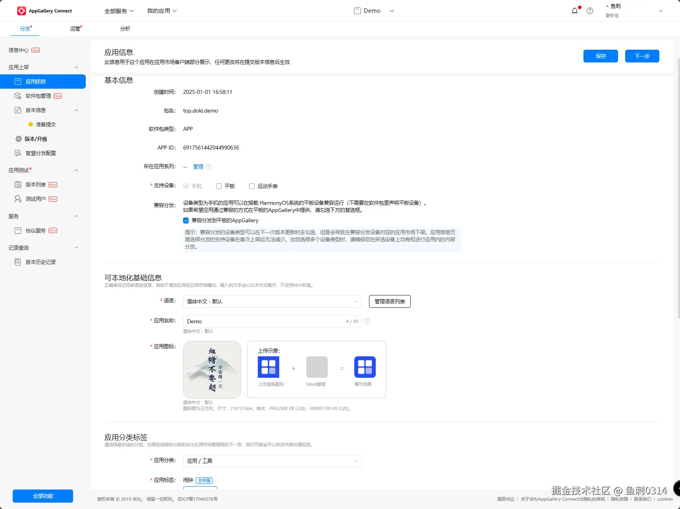Screen dimensions: 680x509
Task: Click the plus icon beside 版本/升级
Action: (x=19, y=139)
